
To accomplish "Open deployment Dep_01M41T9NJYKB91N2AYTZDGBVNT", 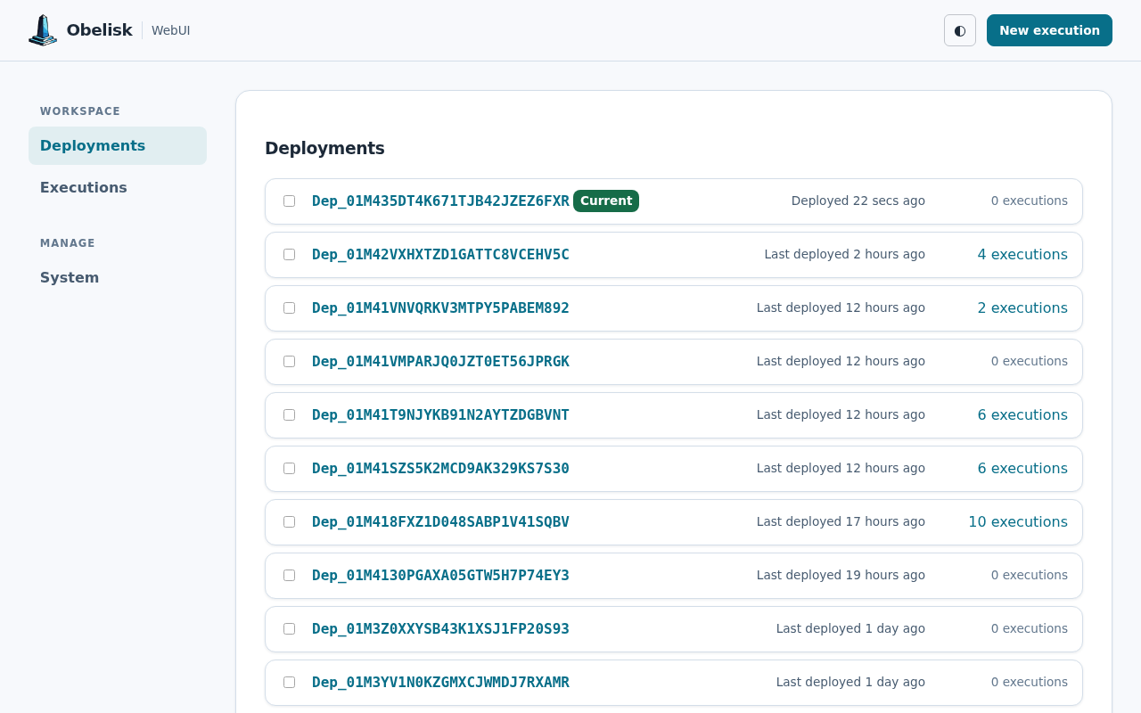I will (440, 414).
